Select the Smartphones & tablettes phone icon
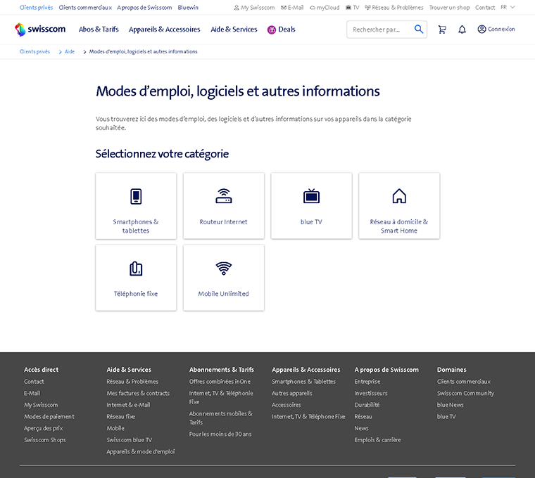Image resolution: width=535 pixels, height=478 pixels. (136, 196)
